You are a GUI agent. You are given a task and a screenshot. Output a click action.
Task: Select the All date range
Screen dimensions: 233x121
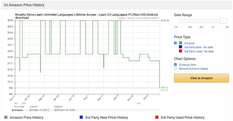click(227, 27)
